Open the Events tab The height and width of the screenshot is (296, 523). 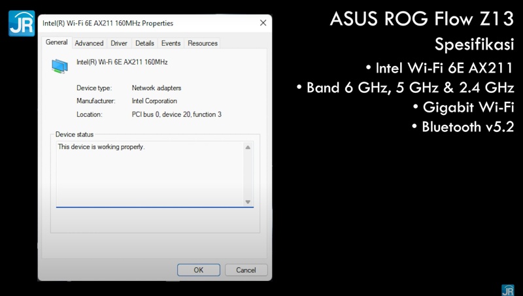[171, 43]
